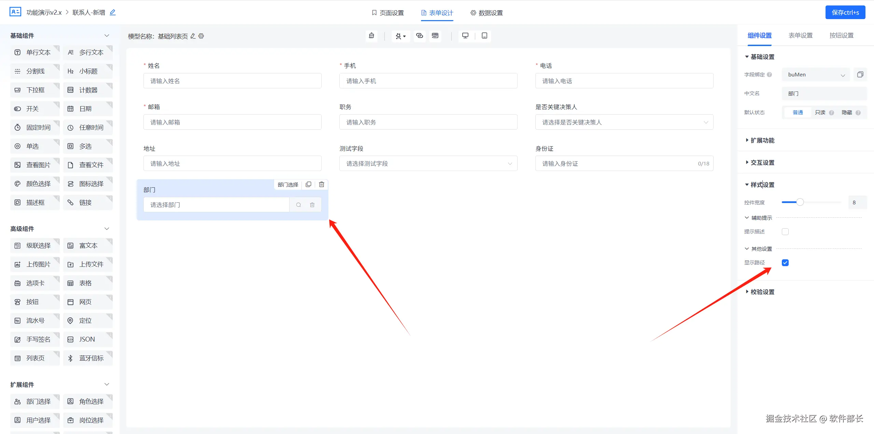Click the broom clear-form toolbar icon
The width and height of the screenshot is (874, 434).
[x=371, y=36]
